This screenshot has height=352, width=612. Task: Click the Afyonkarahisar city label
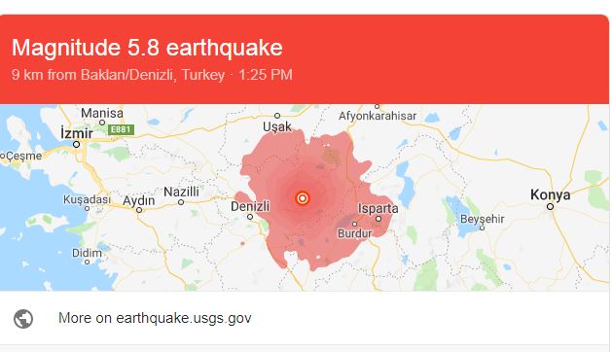378,116
